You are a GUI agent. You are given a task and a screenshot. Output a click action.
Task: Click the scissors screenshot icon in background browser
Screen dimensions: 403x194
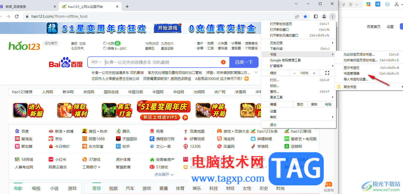(396, 4)
